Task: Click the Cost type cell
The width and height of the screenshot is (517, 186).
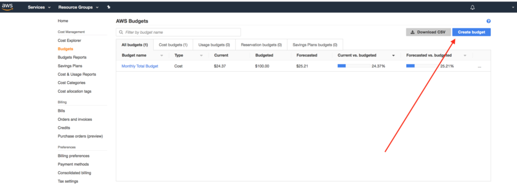Action: tap(178, 66)
